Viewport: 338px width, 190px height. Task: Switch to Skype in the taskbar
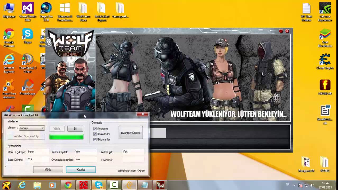coord(99,185)
